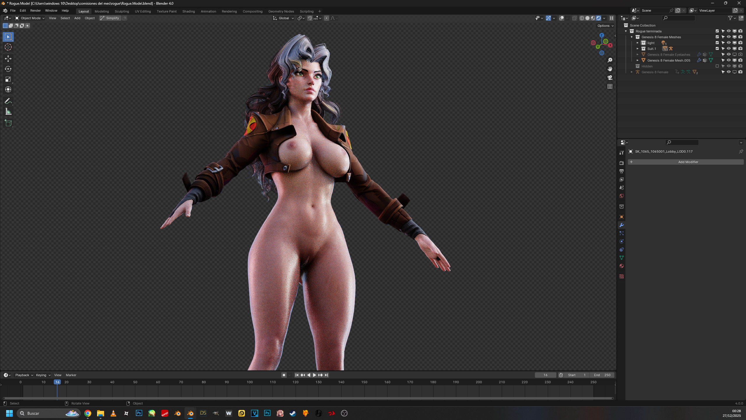Click the pan view hand icon
746x420 pixels.
(610, 69)
